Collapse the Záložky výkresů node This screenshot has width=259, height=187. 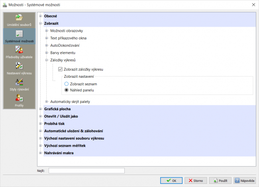tap(47, 60)
